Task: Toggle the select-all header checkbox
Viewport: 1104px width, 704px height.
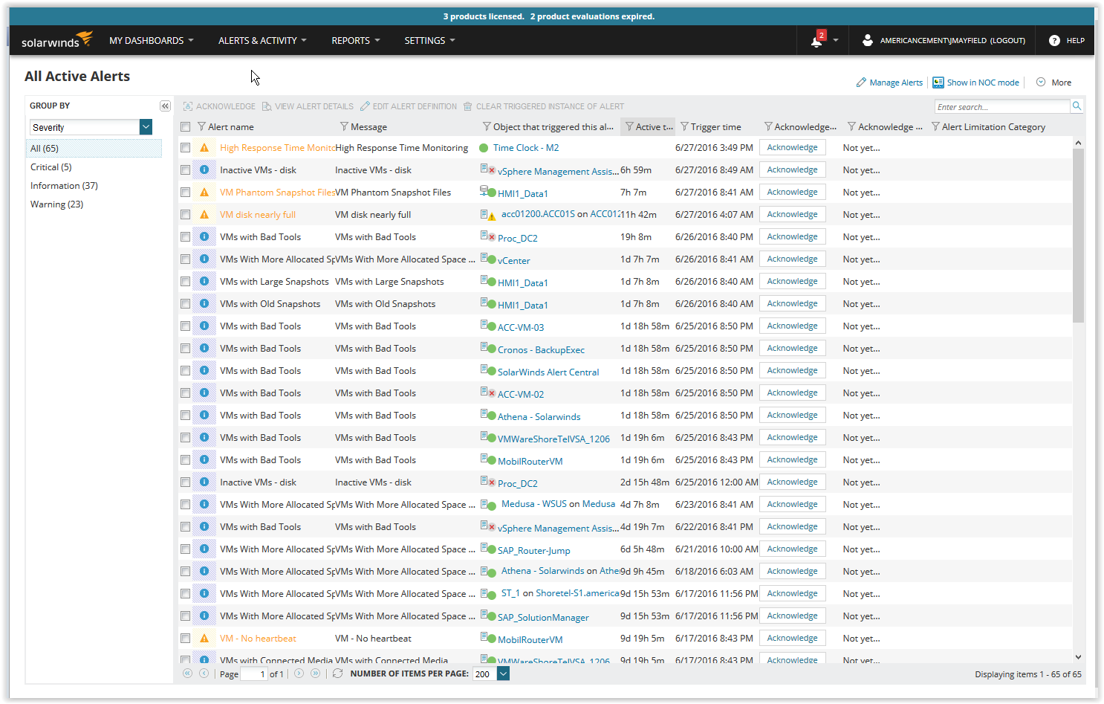Action: pos(185,127)
